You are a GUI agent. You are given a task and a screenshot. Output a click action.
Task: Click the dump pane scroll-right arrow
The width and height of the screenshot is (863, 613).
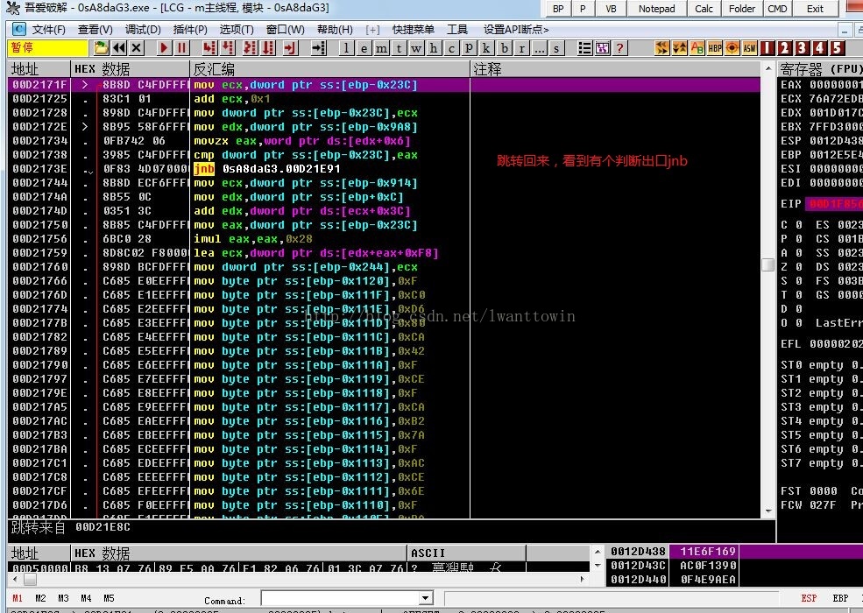click(x=583, y=579)
